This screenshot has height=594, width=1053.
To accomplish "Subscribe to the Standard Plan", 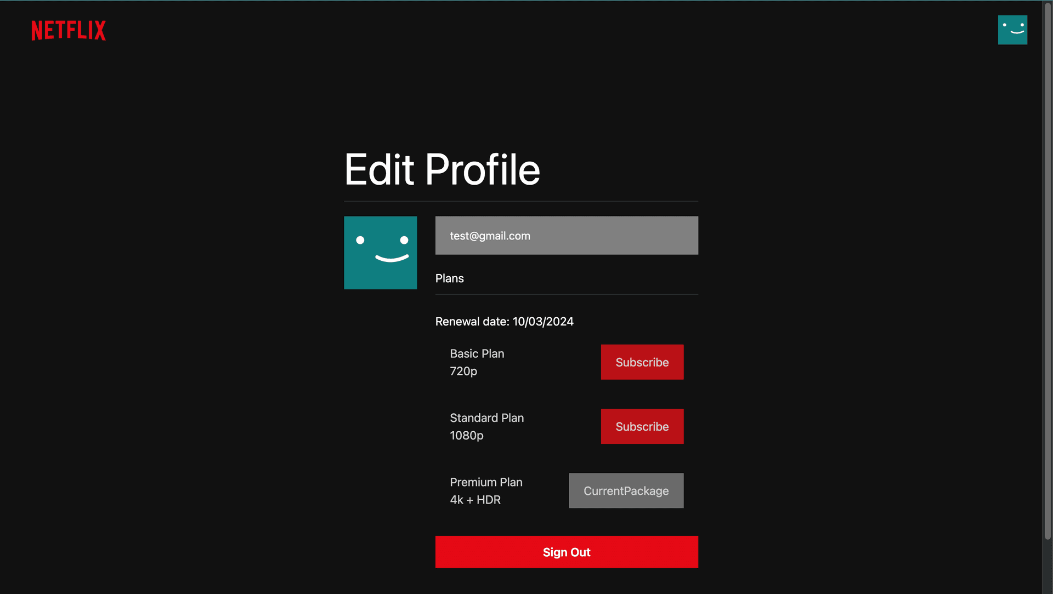I will point(642,426).
